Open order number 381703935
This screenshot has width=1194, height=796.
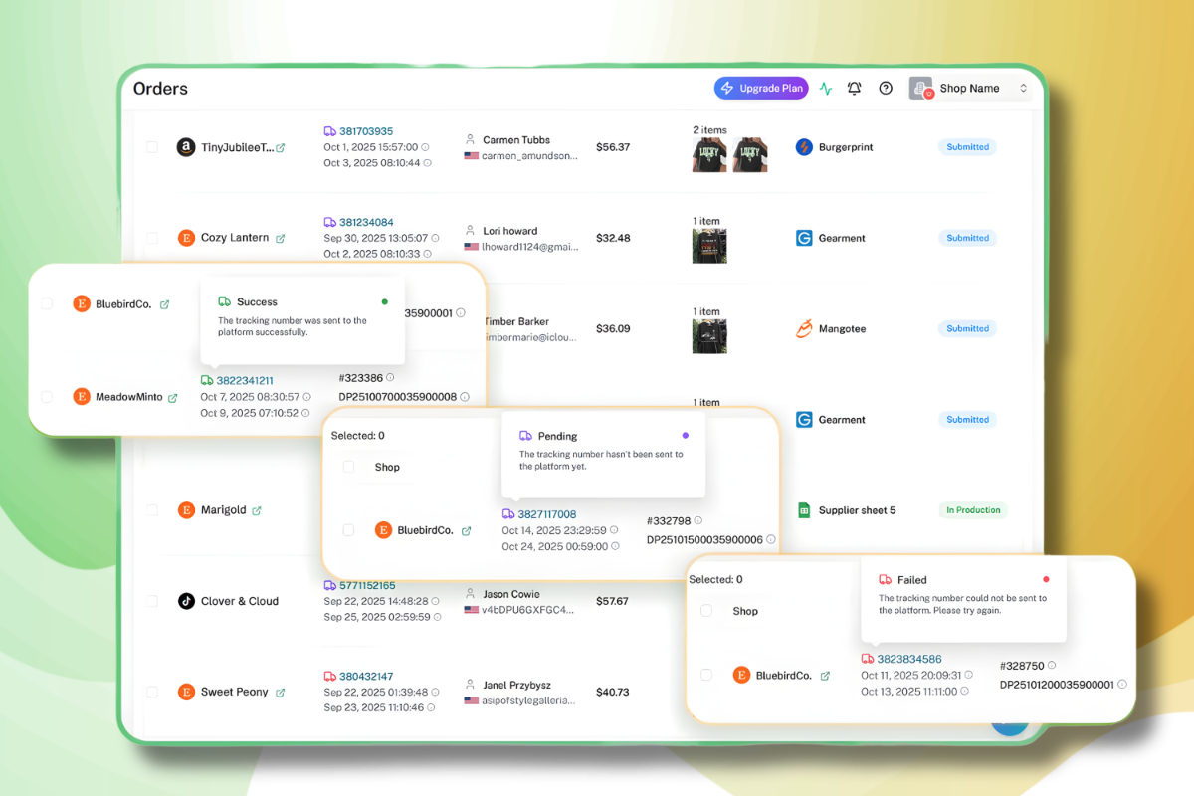click(366, 131)
